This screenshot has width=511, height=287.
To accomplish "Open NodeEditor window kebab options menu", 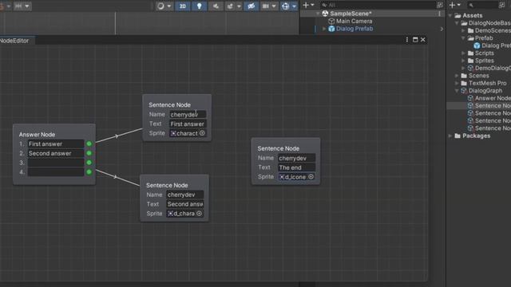I will pyautogui.click(x=406, y=40).
